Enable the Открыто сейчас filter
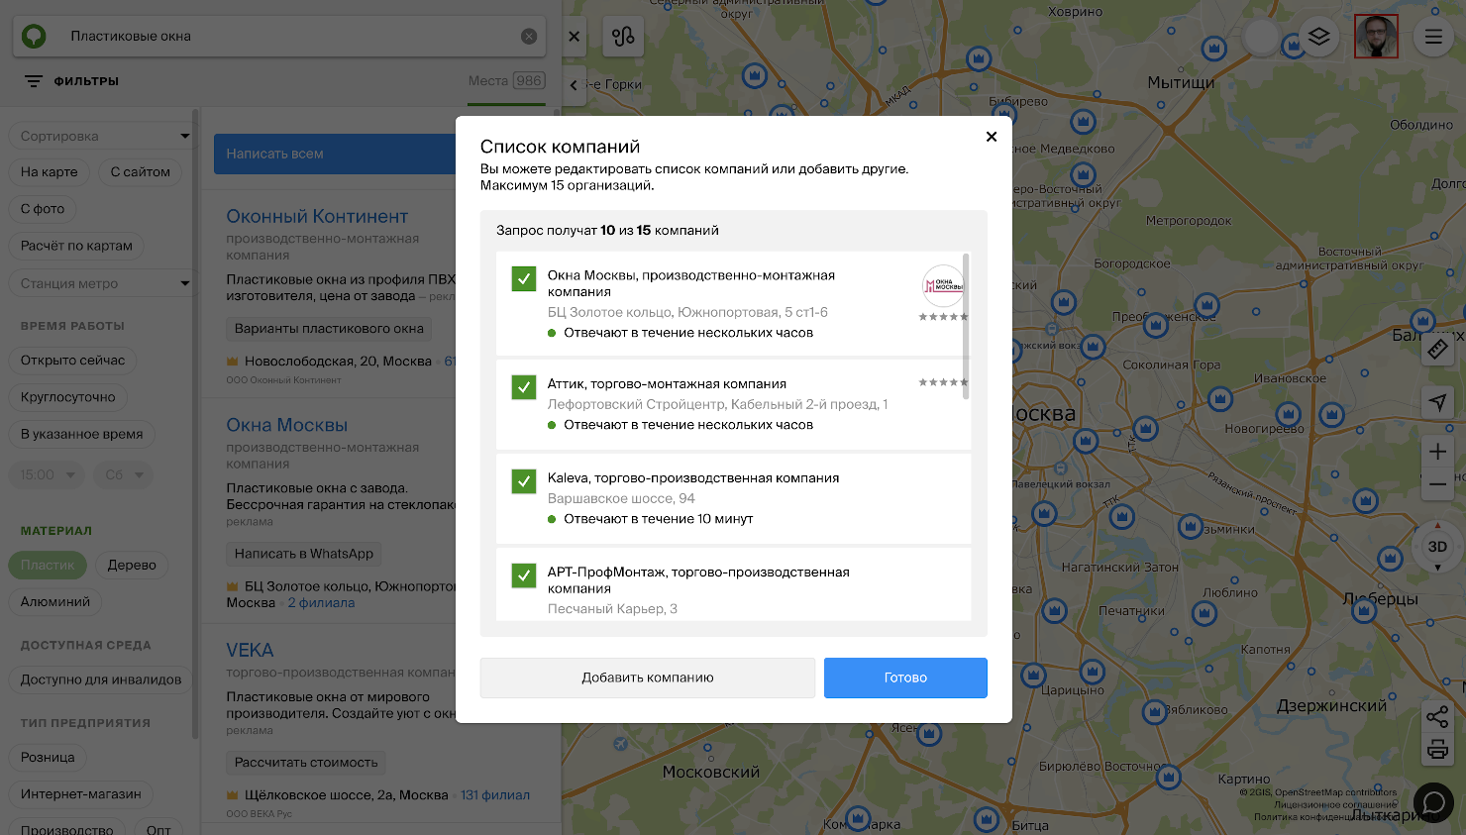This screenshot has width=1466, height=835. tap(72, 361)
